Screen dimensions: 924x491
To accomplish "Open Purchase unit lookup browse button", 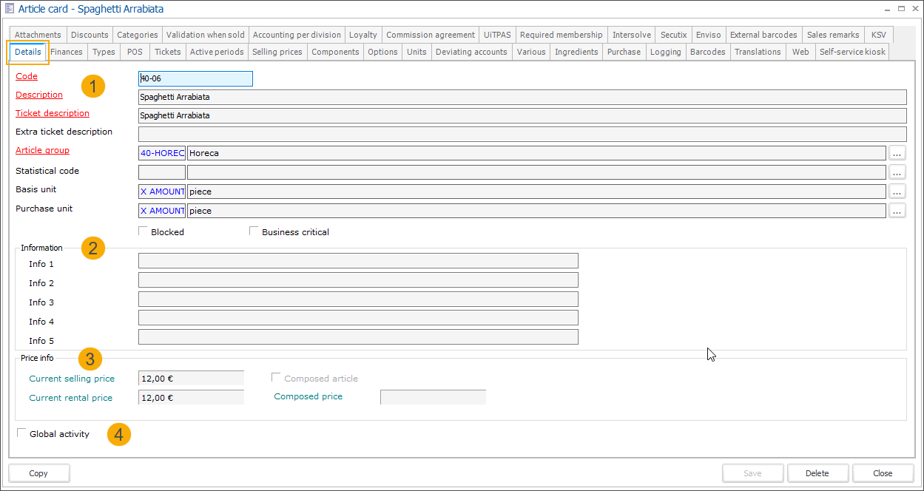I will click(x=897, y=211).
